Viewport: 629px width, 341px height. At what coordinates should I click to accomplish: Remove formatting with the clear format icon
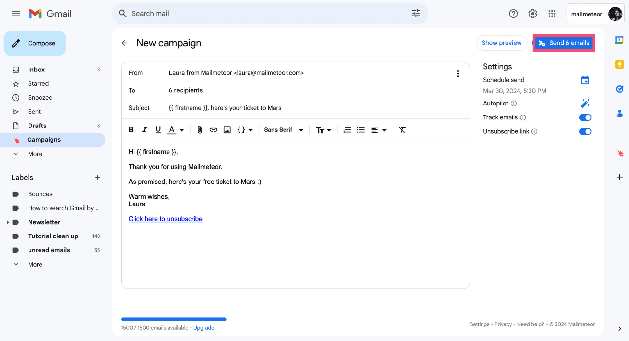402,130
